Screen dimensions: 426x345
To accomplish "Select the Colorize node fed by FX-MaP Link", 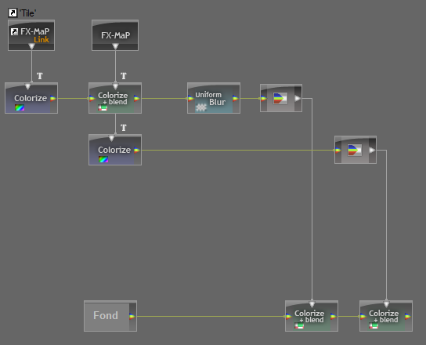I will 31,98.
